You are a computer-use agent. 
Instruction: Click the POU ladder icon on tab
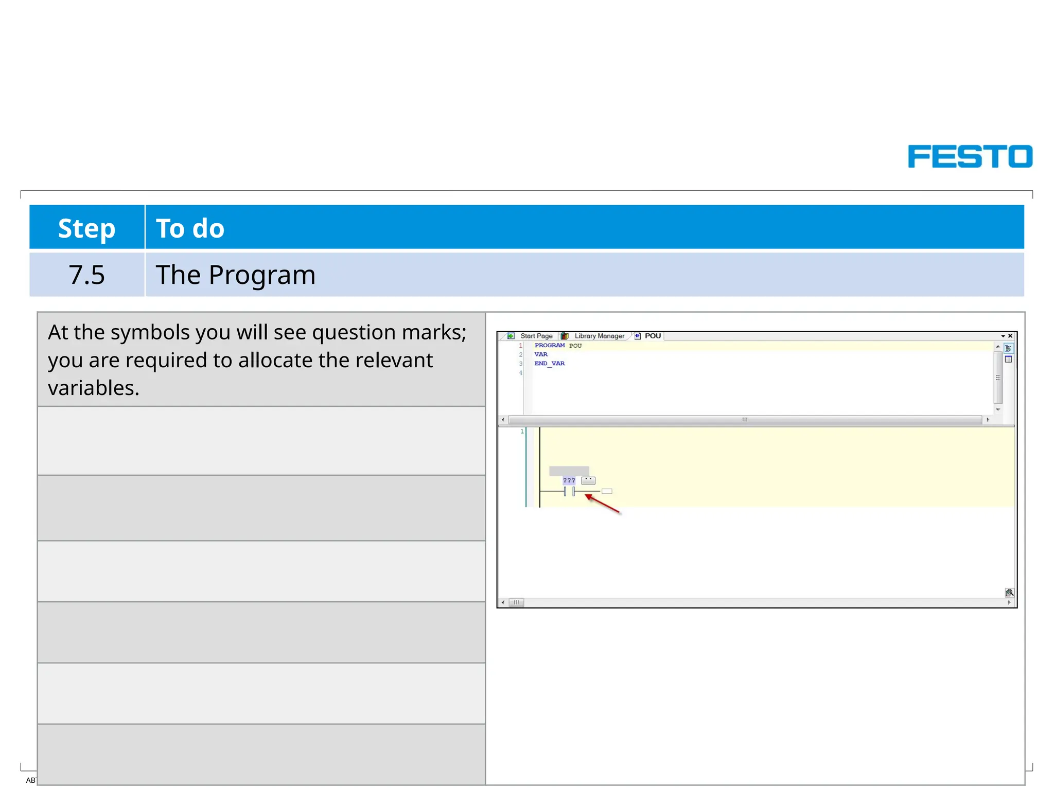click(638, 336)
